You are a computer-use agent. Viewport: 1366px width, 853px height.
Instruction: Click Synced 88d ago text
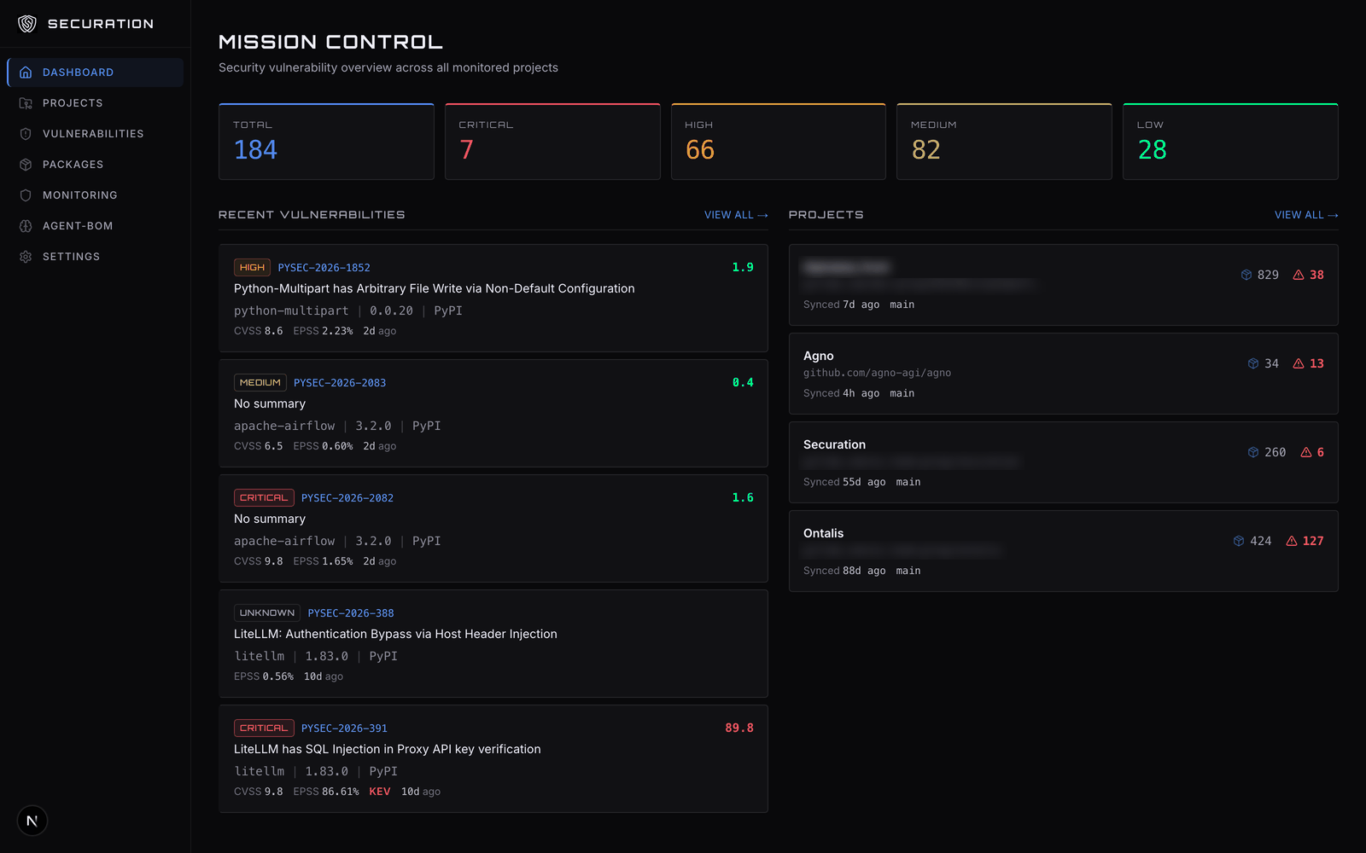[844, 571]
